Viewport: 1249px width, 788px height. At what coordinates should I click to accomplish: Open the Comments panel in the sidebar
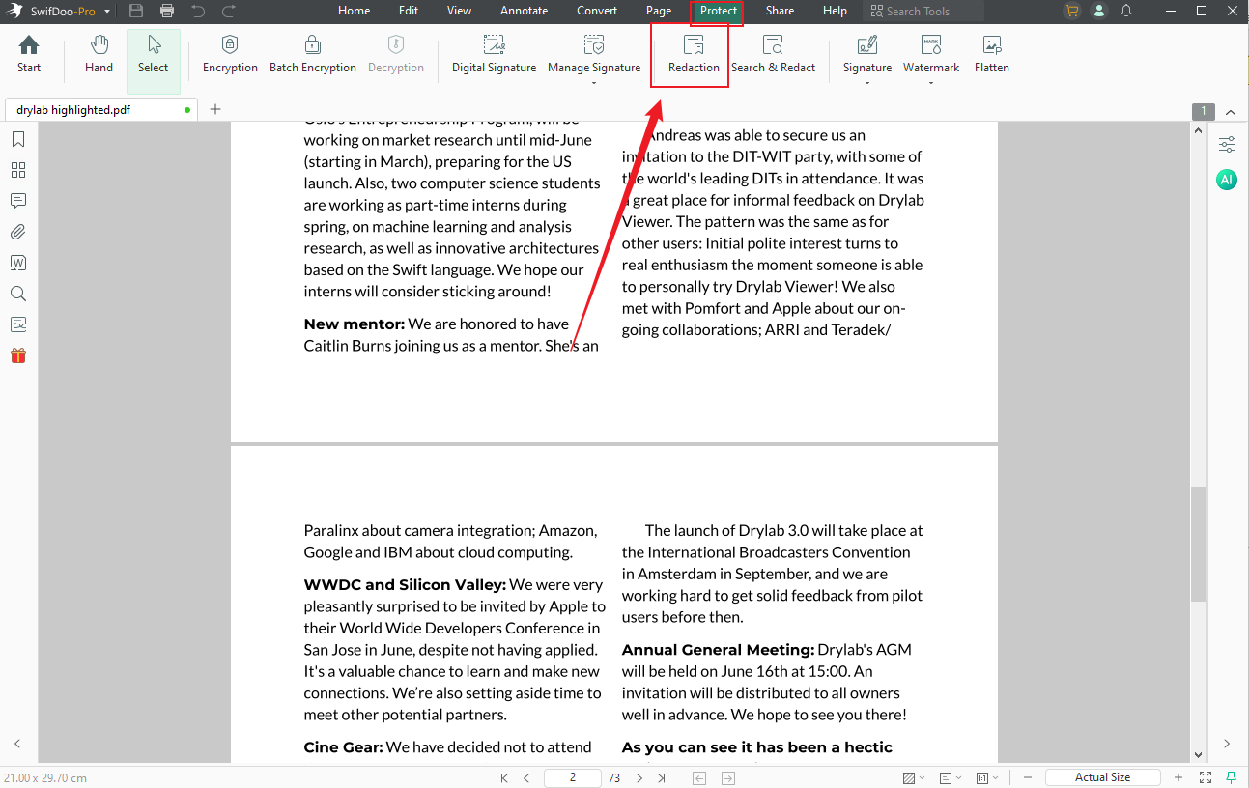pos(17,201)
